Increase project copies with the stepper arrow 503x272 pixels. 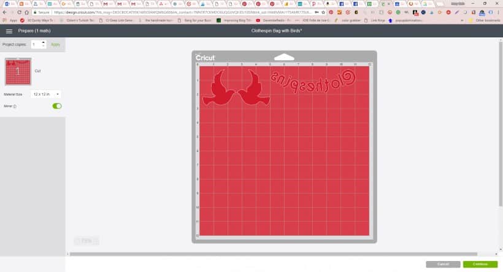coord(44,42)
